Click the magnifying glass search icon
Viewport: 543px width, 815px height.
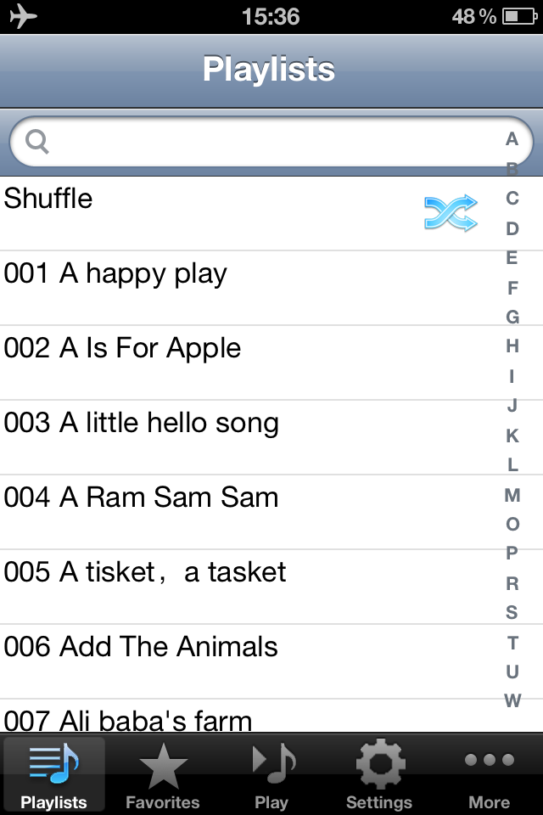click(x=37, y=142)
